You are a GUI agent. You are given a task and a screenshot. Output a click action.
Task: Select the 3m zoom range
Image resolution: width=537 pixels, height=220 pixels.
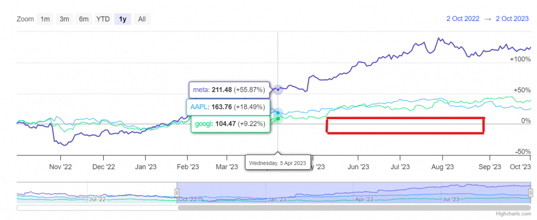point(65,19)
